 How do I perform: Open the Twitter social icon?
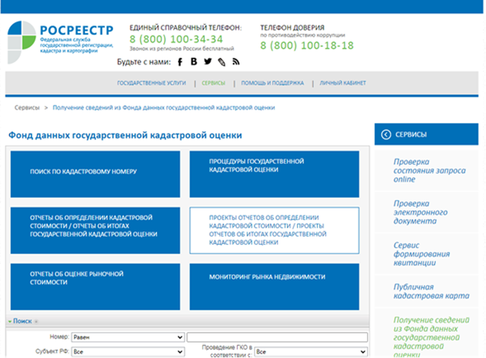click(x=208, y=62)
